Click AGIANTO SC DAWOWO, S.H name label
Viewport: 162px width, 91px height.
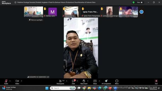[x=38, y=77]
